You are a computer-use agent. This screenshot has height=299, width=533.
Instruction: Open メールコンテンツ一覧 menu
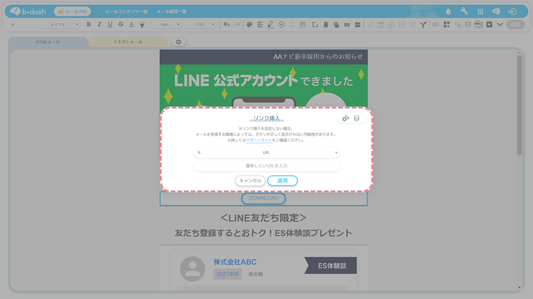[x=126, y=12]
